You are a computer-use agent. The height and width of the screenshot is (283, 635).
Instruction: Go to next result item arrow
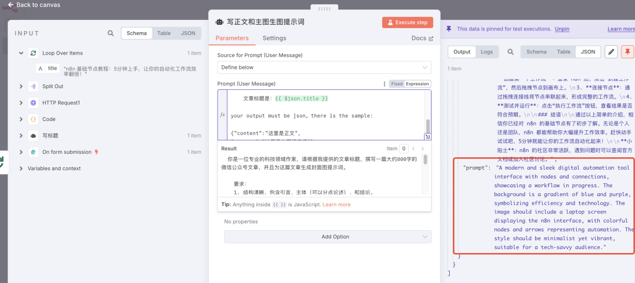[423, 149]
